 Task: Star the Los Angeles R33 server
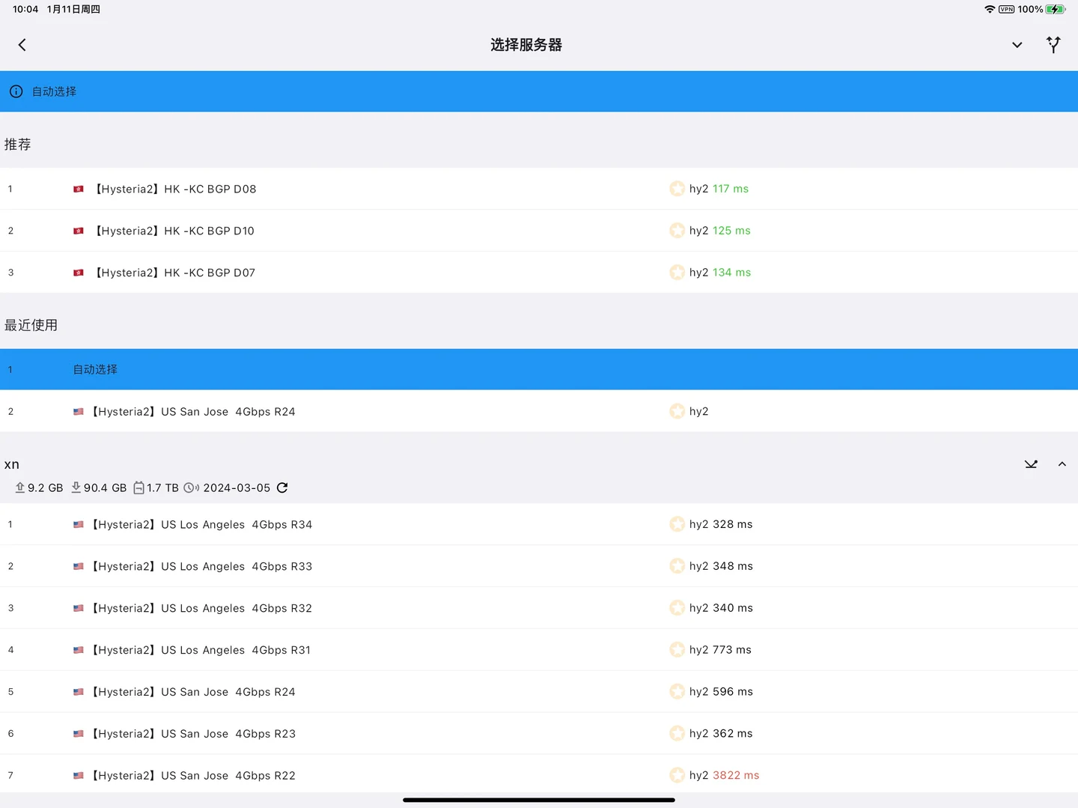[x=677, y=566]
